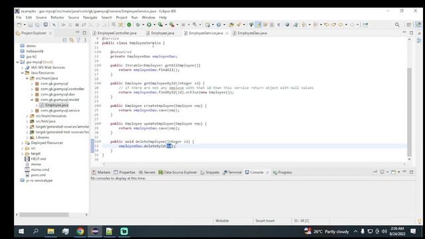Click the Last Edit Location arrow icon
The width and height of the screenshot is (425, 239).
point(327,25)
